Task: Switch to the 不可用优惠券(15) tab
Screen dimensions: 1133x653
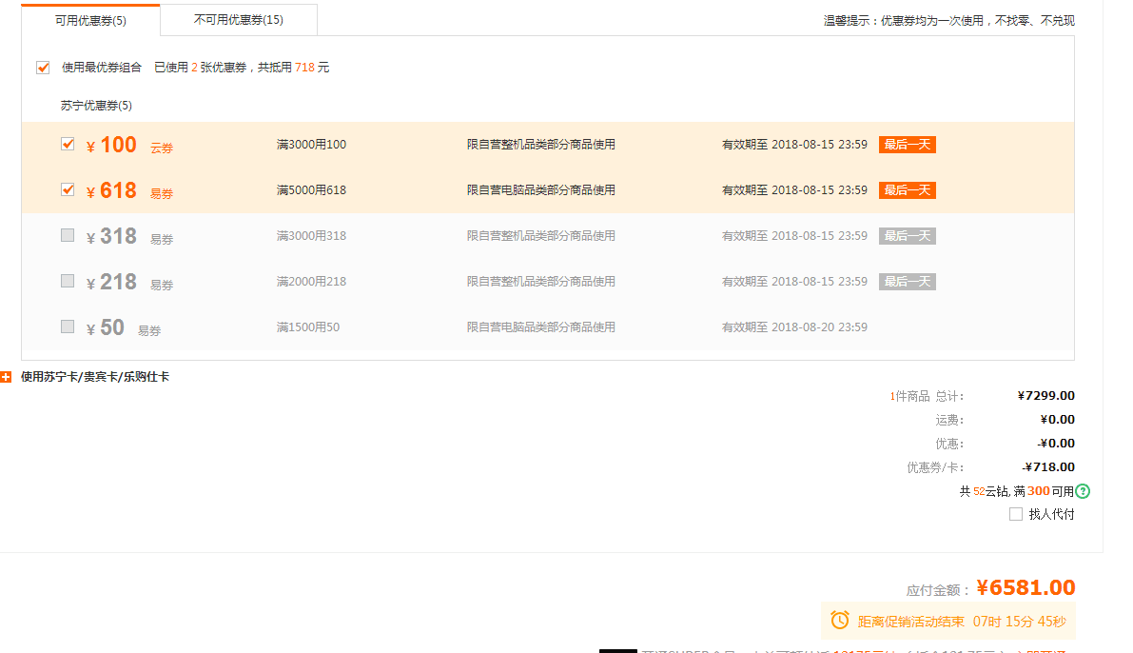Action: click(x=239, y=19)
